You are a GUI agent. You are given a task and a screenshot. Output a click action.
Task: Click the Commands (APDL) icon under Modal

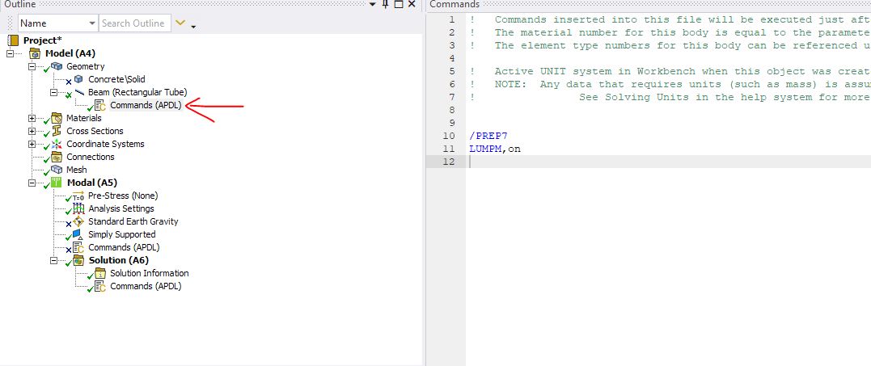[x=78, y=247]
